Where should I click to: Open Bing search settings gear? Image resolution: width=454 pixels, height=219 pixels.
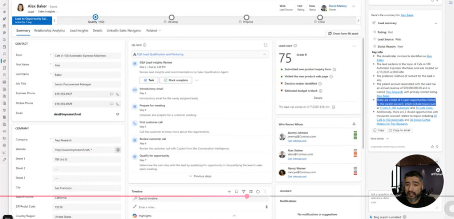tap(404, 217)
